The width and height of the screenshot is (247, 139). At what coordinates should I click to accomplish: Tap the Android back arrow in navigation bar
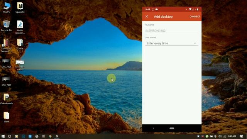[154, 128]
